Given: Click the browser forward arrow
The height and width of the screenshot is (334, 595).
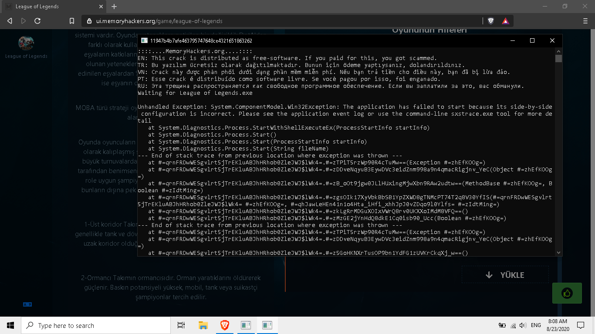Looking at the screenshot, I should (x=24, y=21).
